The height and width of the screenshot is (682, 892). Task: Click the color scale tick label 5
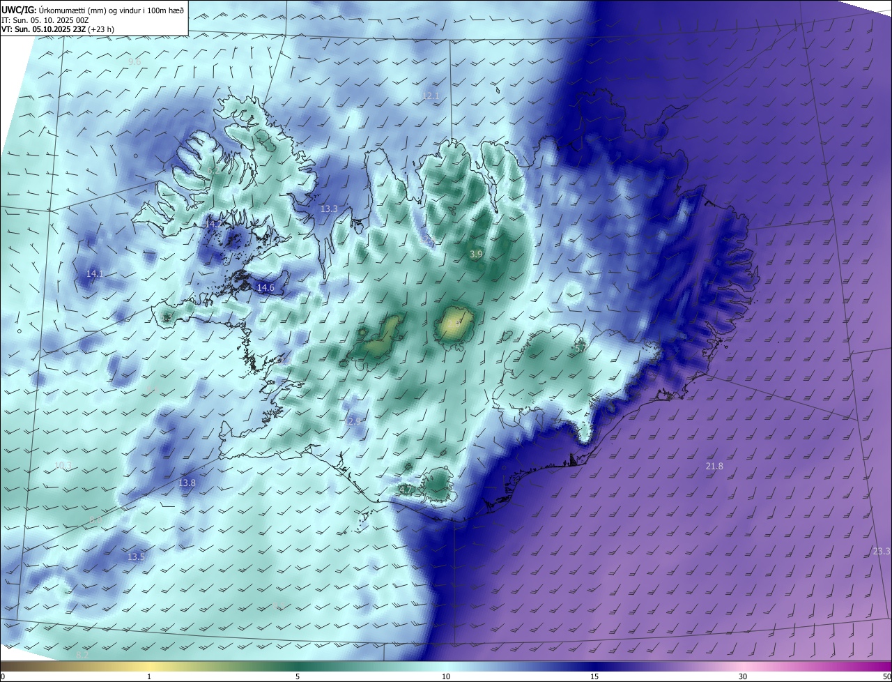[298, 676]
